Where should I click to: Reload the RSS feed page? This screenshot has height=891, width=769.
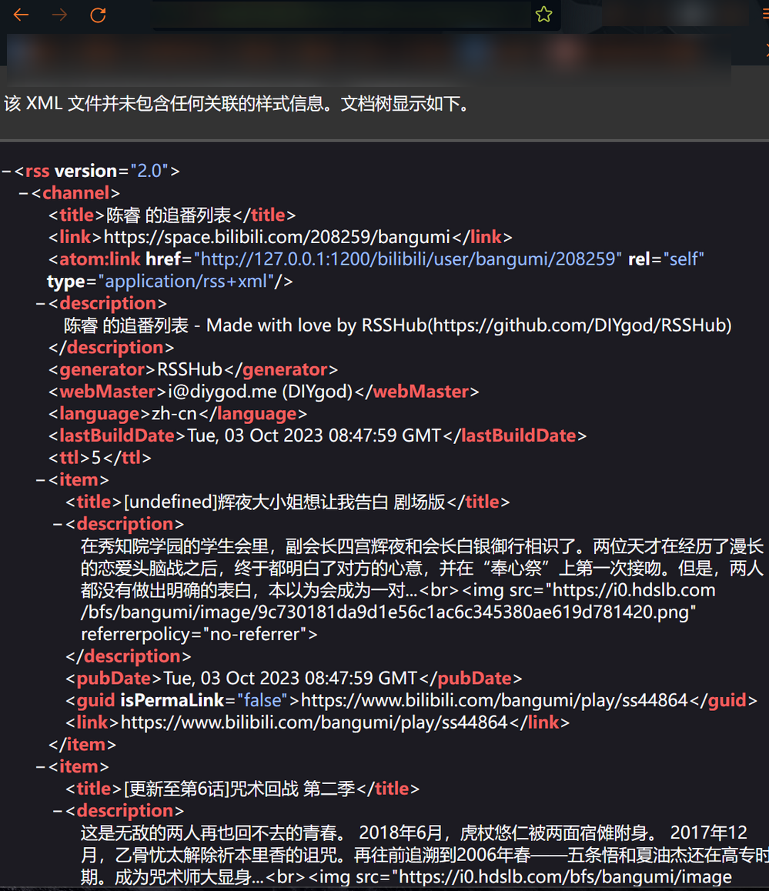click(98, 15)
